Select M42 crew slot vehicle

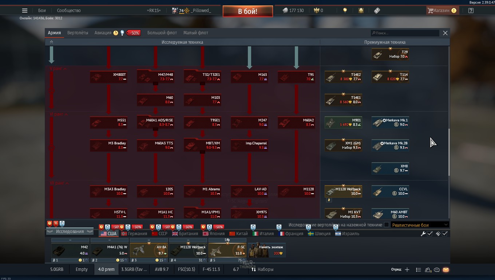tap(70, 250)
